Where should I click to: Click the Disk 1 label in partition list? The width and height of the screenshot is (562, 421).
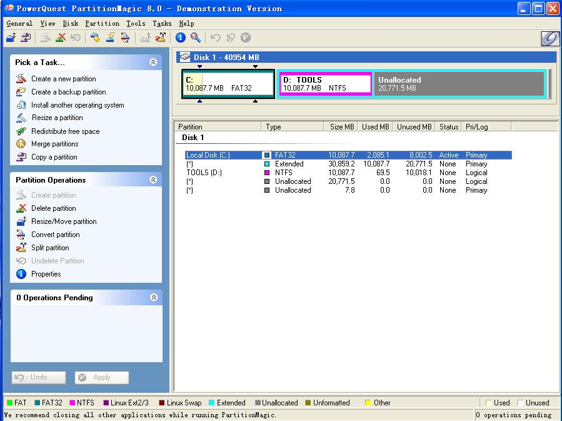coord(193,138)
